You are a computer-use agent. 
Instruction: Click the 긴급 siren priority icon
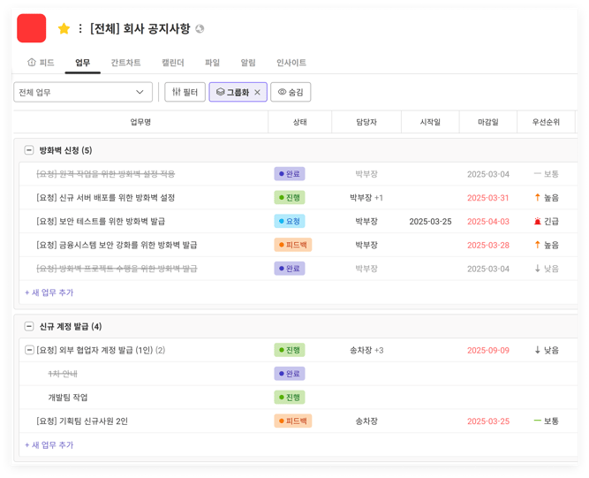pos(537,221)
